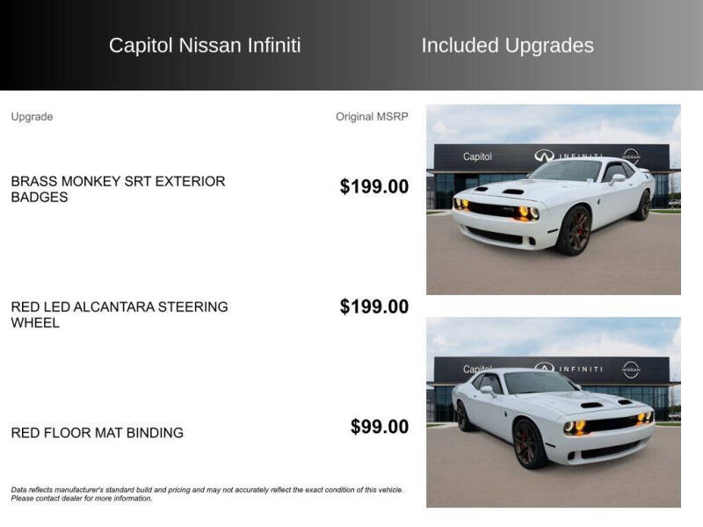
Task: Click the $99.00 floor mat binding price
Action: click(379, 427)
